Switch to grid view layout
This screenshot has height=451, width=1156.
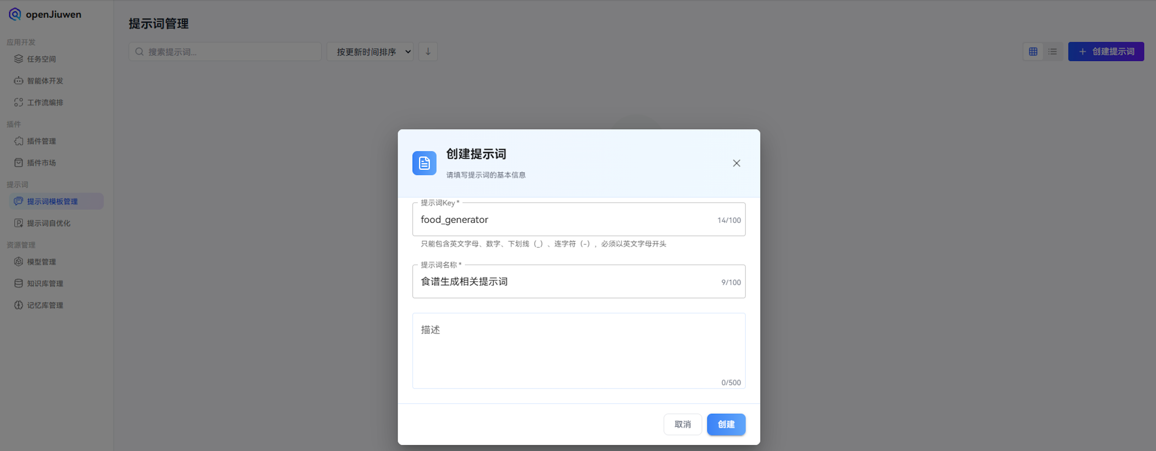1033,51
